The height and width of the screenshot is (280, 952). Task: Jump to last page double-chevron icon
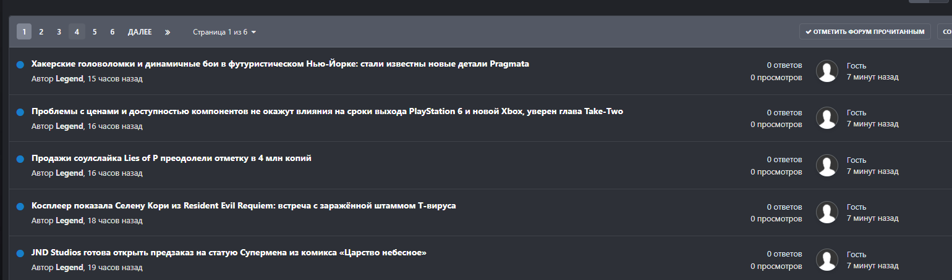[x=168, y=32]
